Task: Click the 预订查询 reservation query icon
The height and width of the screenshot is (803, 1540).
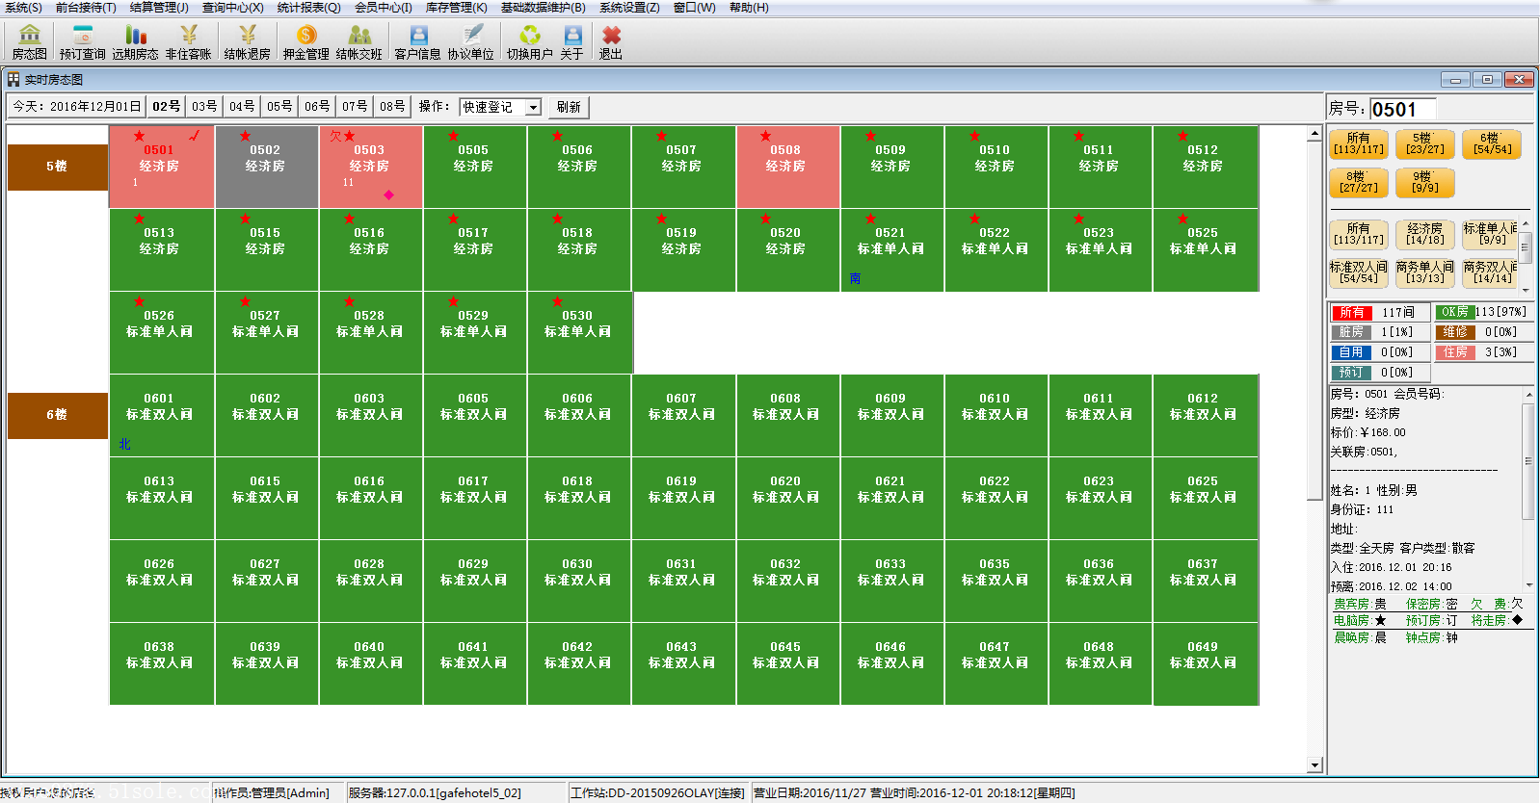Action: [x=82, y=42]
